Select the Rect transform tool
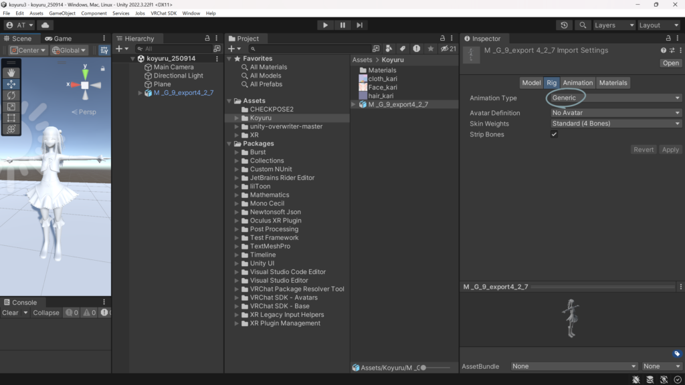Image resolution: width=685 pixels, height=385 pixels. (11, 118)
